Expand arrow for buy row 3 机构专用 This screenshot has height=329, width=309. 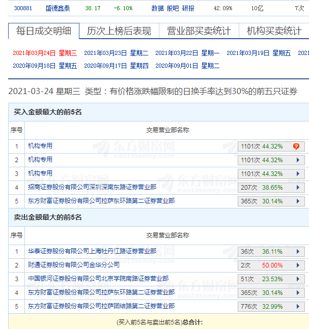coord(298,174)
